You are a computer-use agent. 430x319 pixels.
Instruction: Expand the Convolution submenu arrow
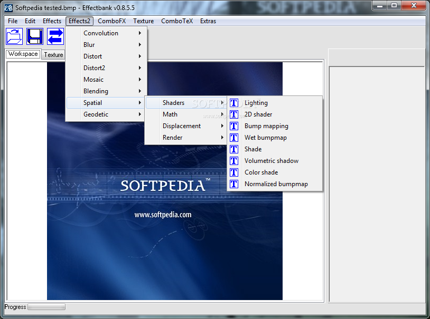(x=140, y=33)
